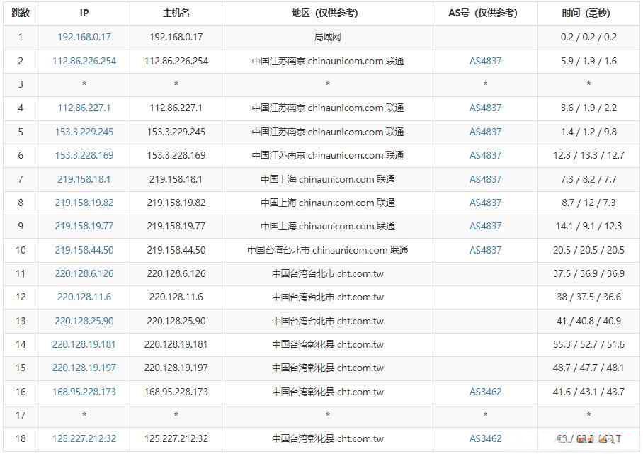Click hop number 18 in 跳数 column
Viewport: 643px width, 454px height.
pyautogui.click(x=21, y=439)
